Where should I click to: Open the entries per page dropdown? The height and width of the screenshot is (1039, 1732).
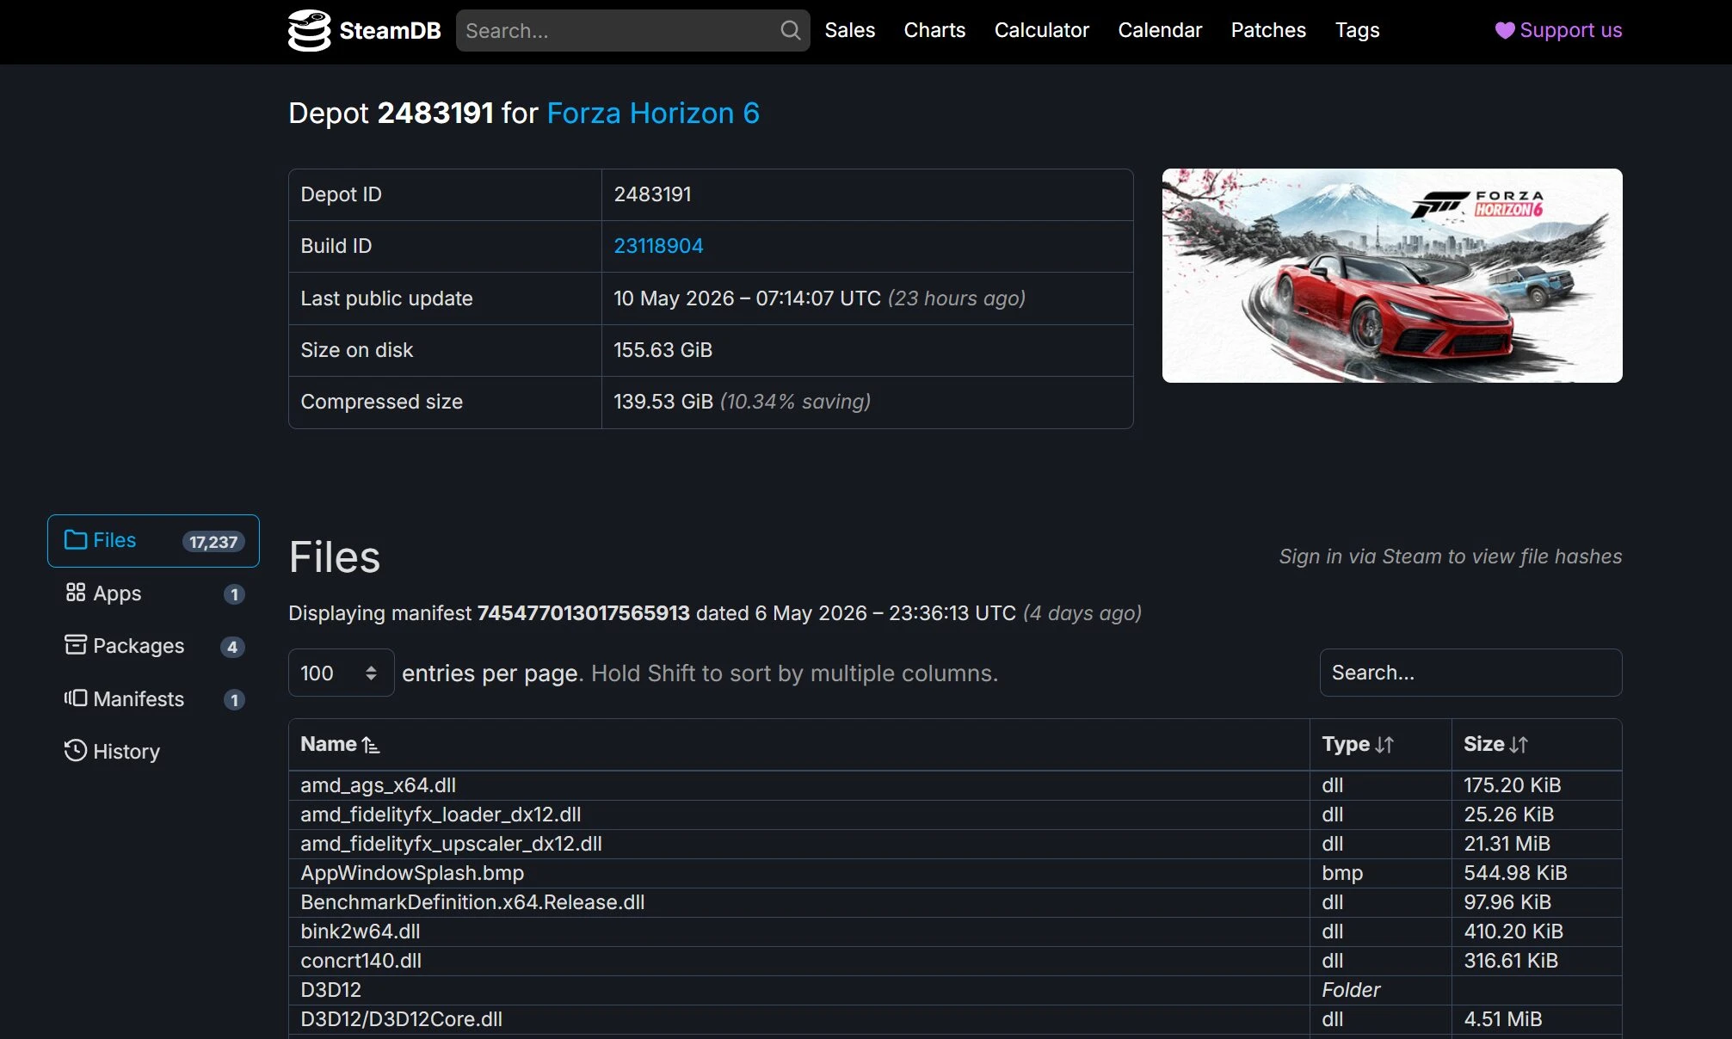click(x=341, y=673)
